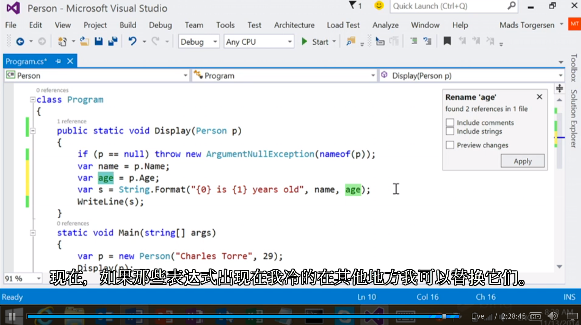Enable the Preview changes checkbox
The height and width of the screenshot is (325, 581).
pyautogui.click(x=450, y=145)
